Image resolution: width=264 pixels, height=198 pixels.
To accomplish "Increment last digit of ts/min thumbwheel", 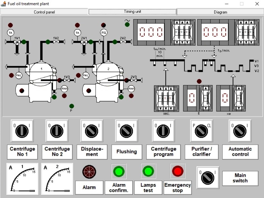I will 251,22.
